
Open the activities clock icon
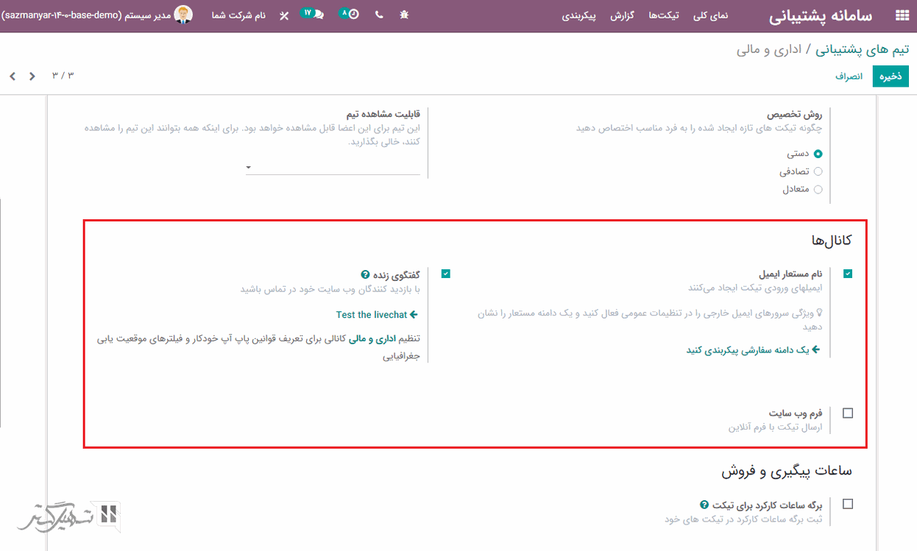point(354,15)
